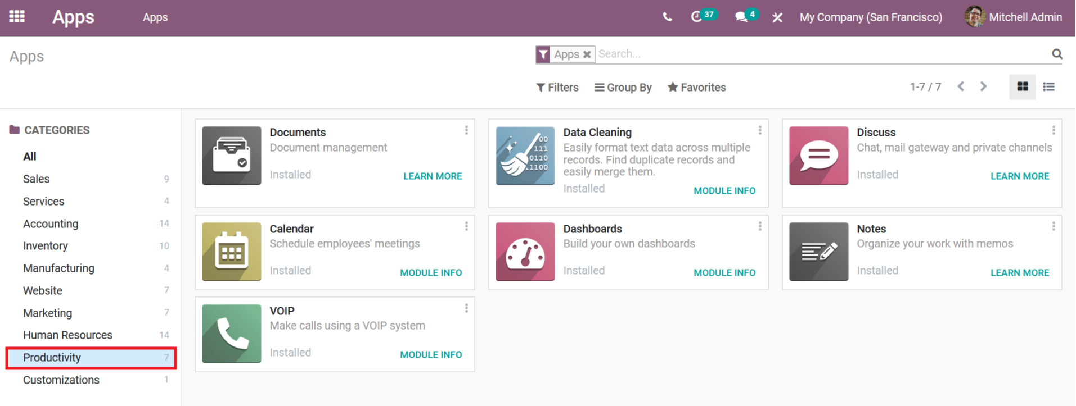Click the VOIP app icon
Viewport: 1076px width, 406px height.
point(232,334)
